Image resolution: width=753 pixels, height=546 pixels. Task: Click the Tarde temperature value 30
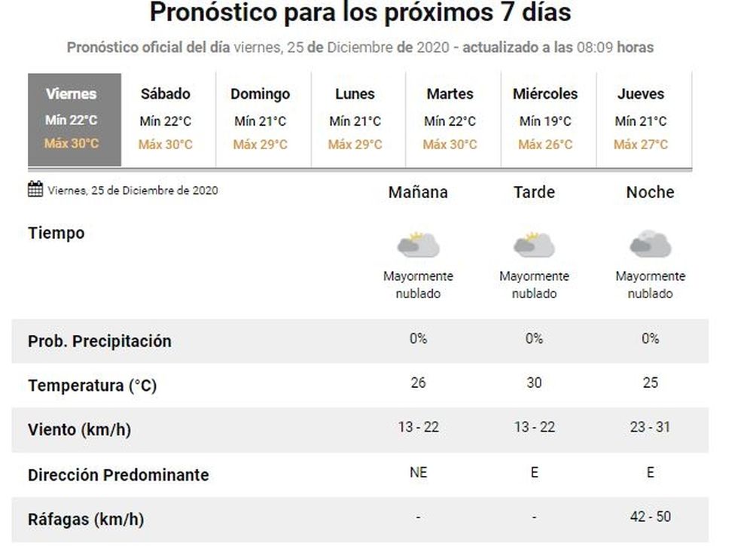click(x=534, y=383)
